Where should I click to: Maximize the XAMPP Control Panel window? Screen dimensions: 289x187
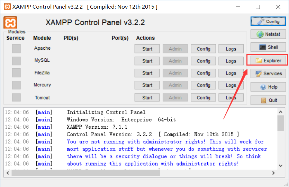[x=258, y=7]
